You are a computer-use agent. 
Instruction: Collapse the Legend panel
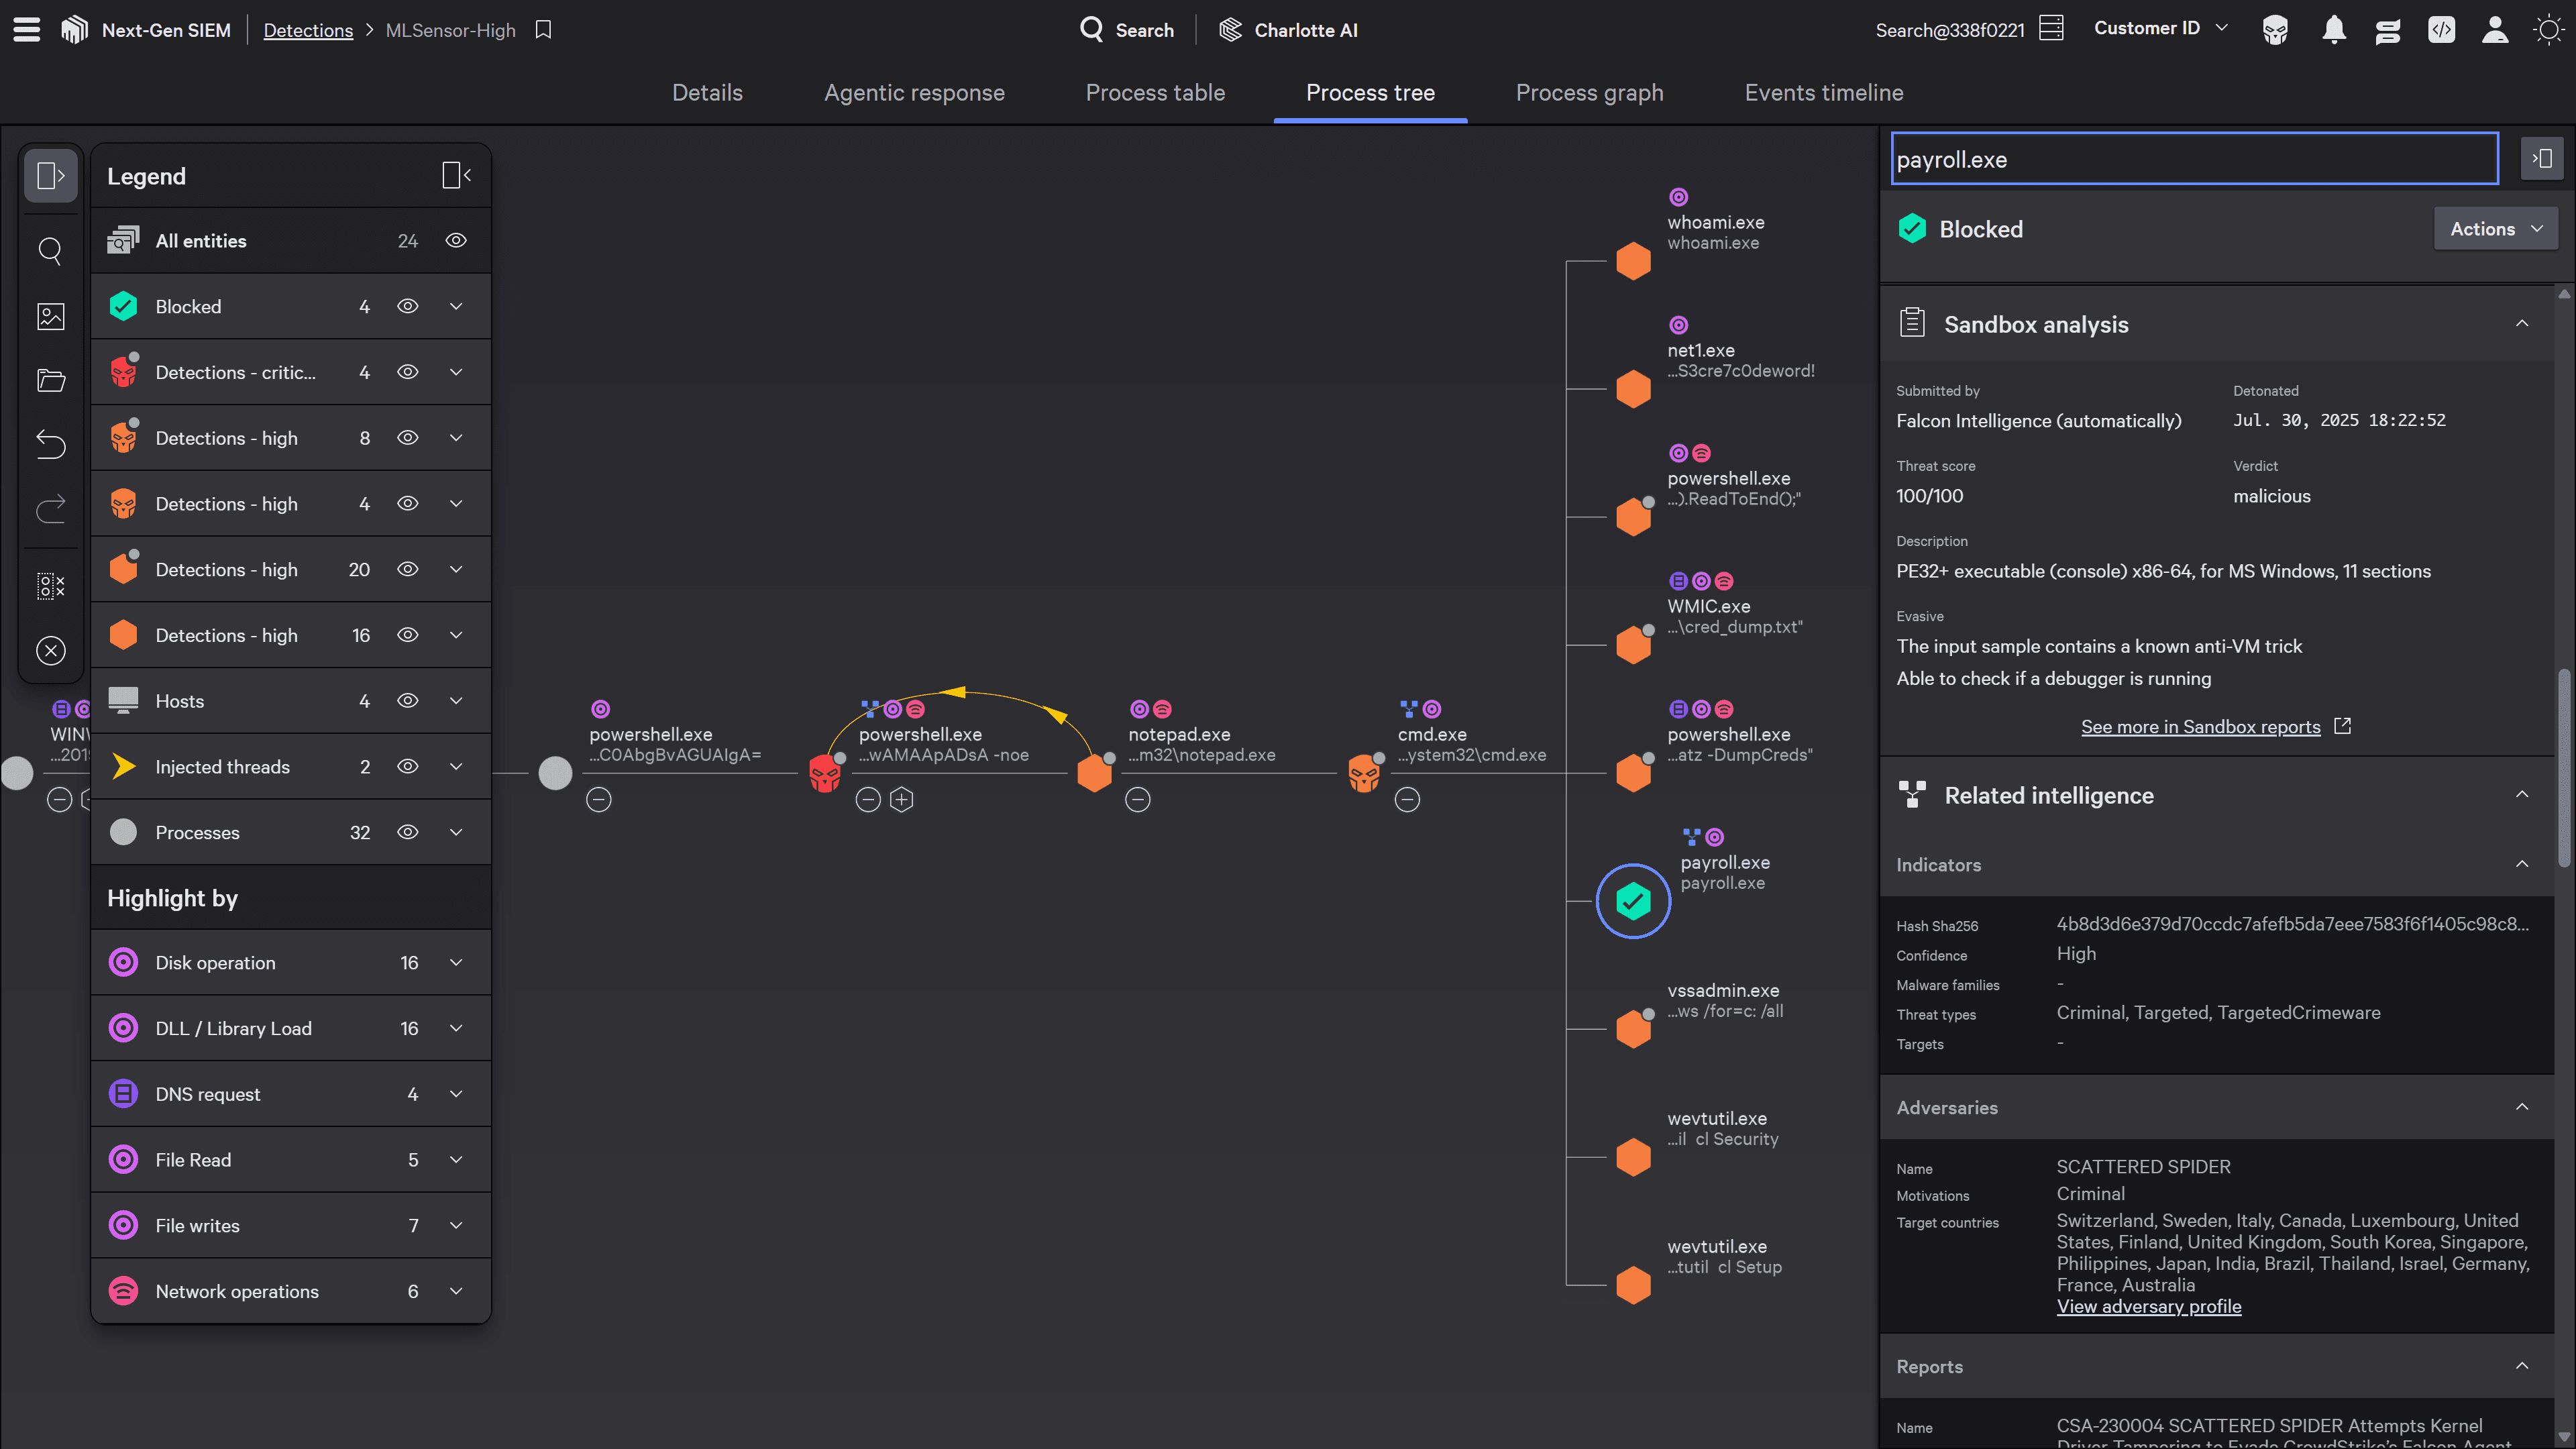(x=456, y=176)
